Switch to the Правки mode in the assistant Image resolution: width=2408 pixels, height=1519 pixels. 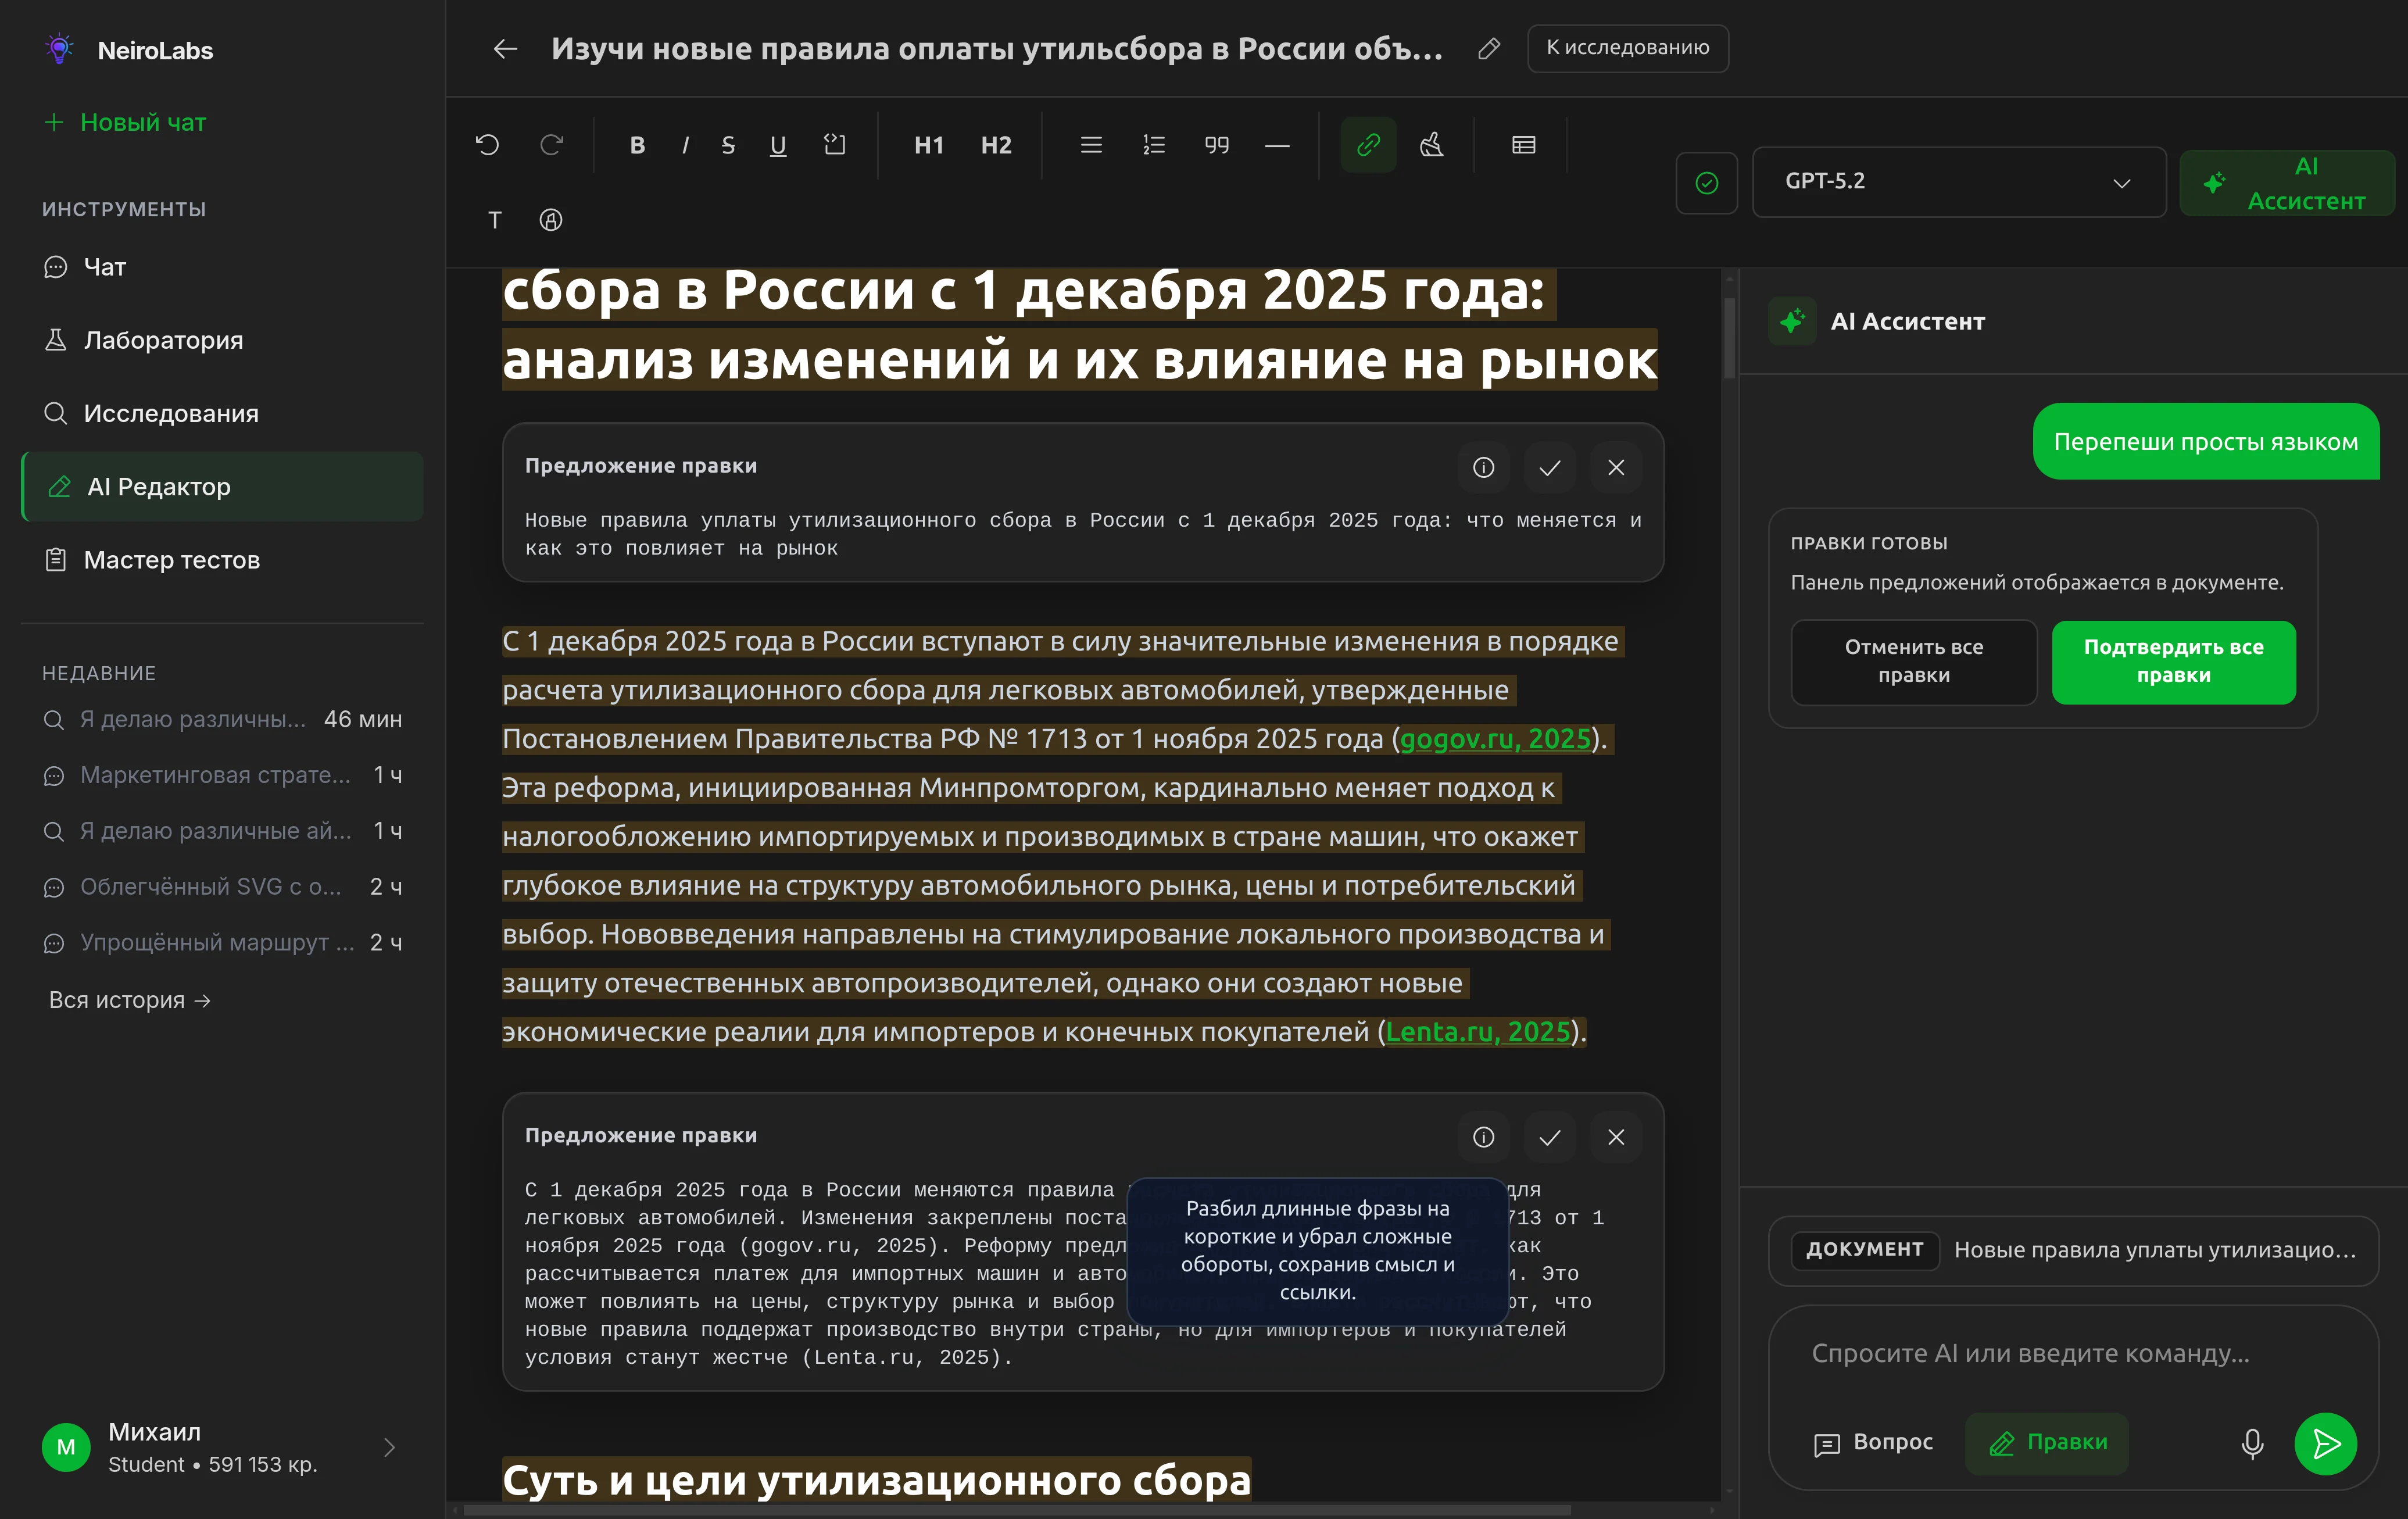click(2046, 1443)
